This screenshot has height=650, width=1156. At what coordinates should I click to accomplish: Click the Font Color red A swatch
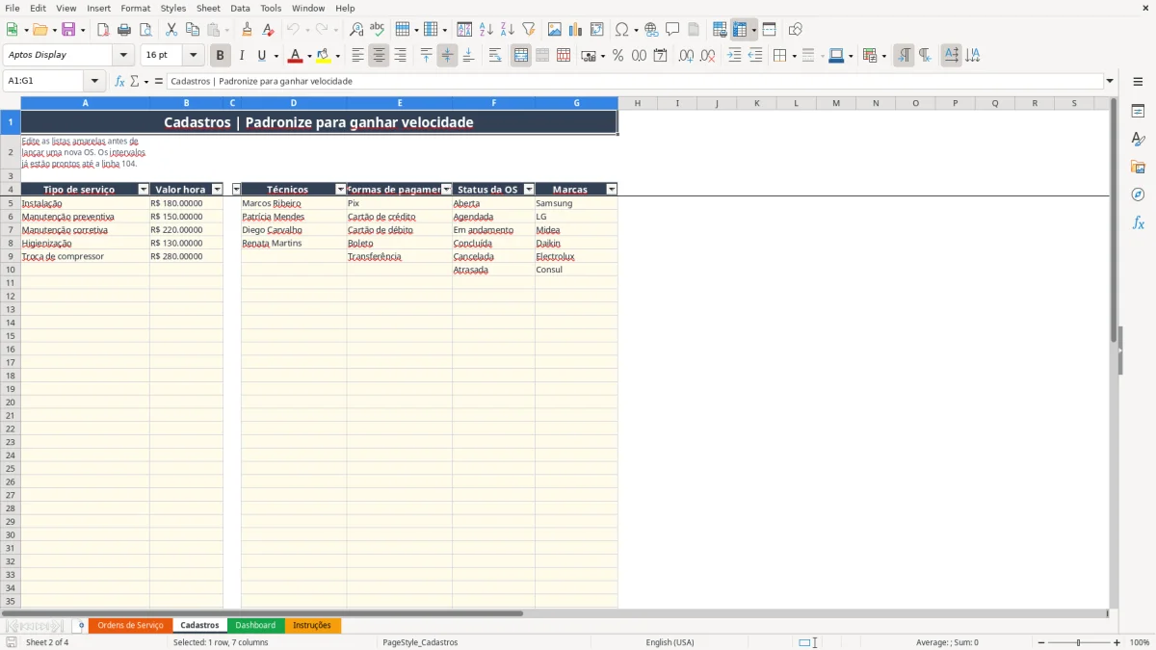coord(296,56)
